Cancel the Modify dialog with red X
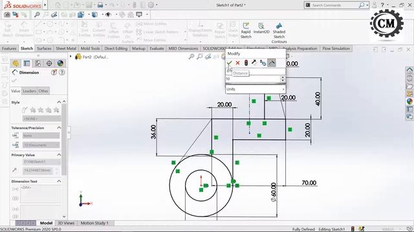Screen dimensions: 414x232 237,63
